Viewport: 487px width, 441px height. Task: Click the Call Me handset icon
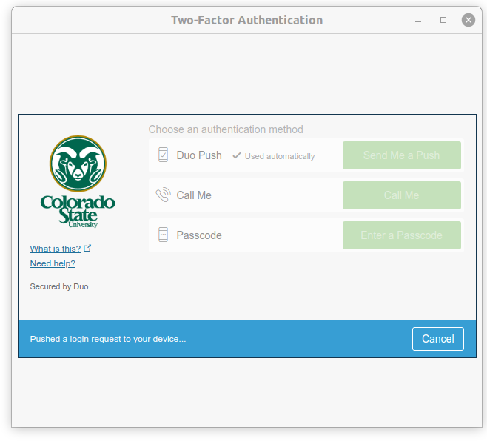click(163, 195)
